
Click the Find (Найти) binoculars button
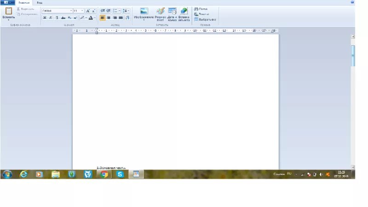[x=201, y=9]
